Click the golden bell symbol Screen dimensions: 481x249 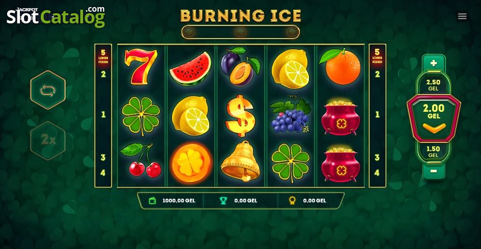240,161
